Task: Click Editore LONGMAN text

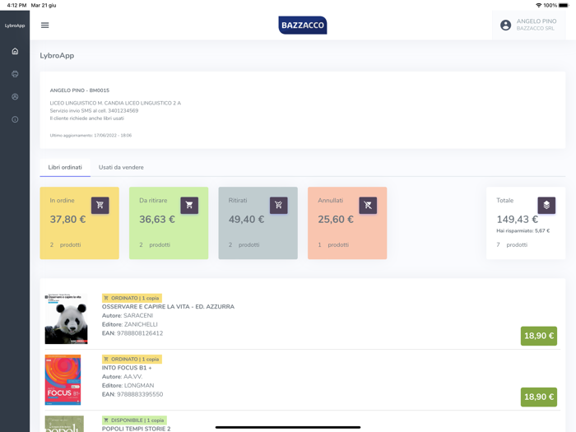Action: 128,385
